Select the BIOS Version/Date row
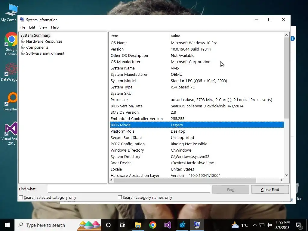 [197, 106]
